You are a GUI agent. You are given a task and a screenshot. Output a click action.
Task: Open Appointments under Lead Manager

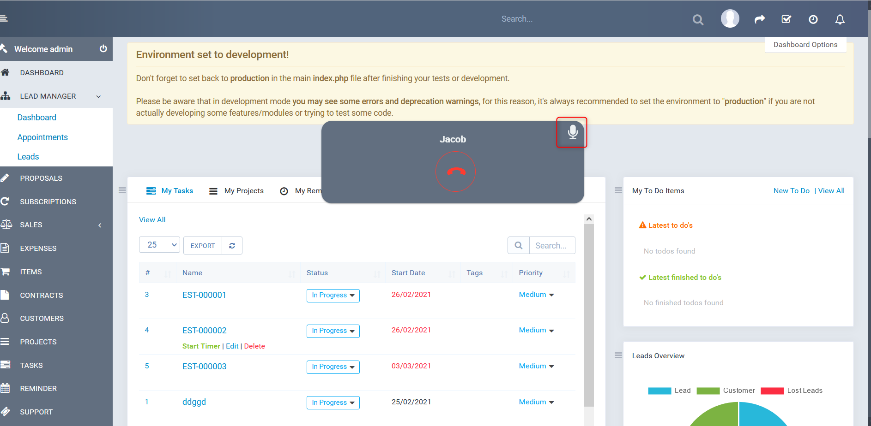click(x=42, y=137)
